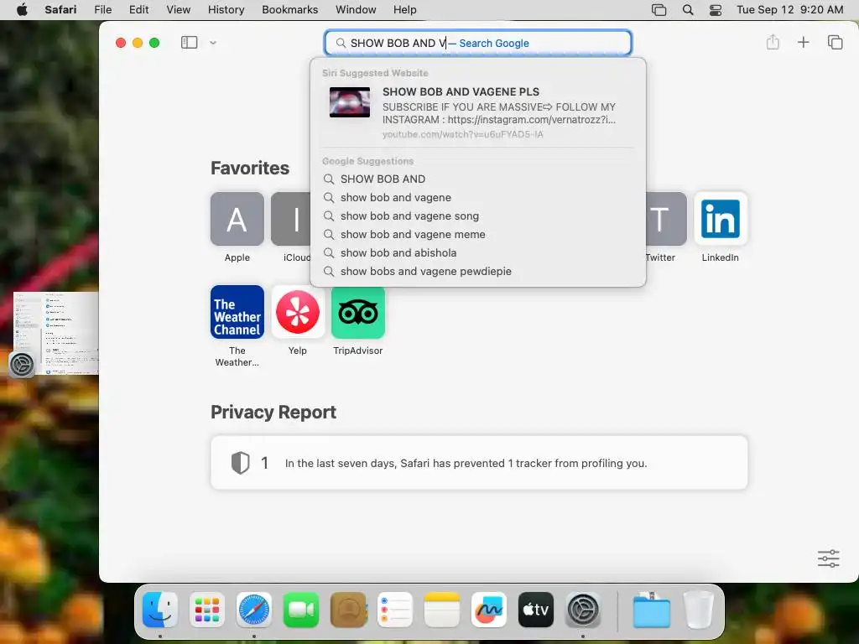The image size is (859, 644).
Task: Open the LinkedIn favorite tile
Action: click(x=720, y=219)
